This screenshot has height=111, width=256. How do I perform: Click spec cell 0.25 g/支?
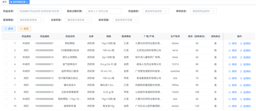(108, 92)
